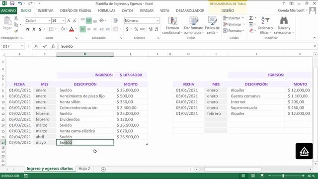Viewport: 318px width, 179px height.
Task: Open the font size 14 dropdown
Action: [x=64, y=20]
